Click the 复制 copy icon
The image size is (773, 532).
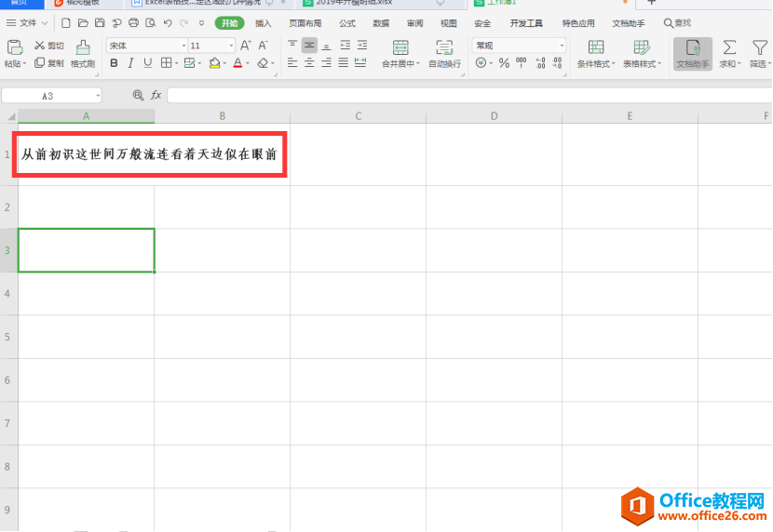coord(39,62)
